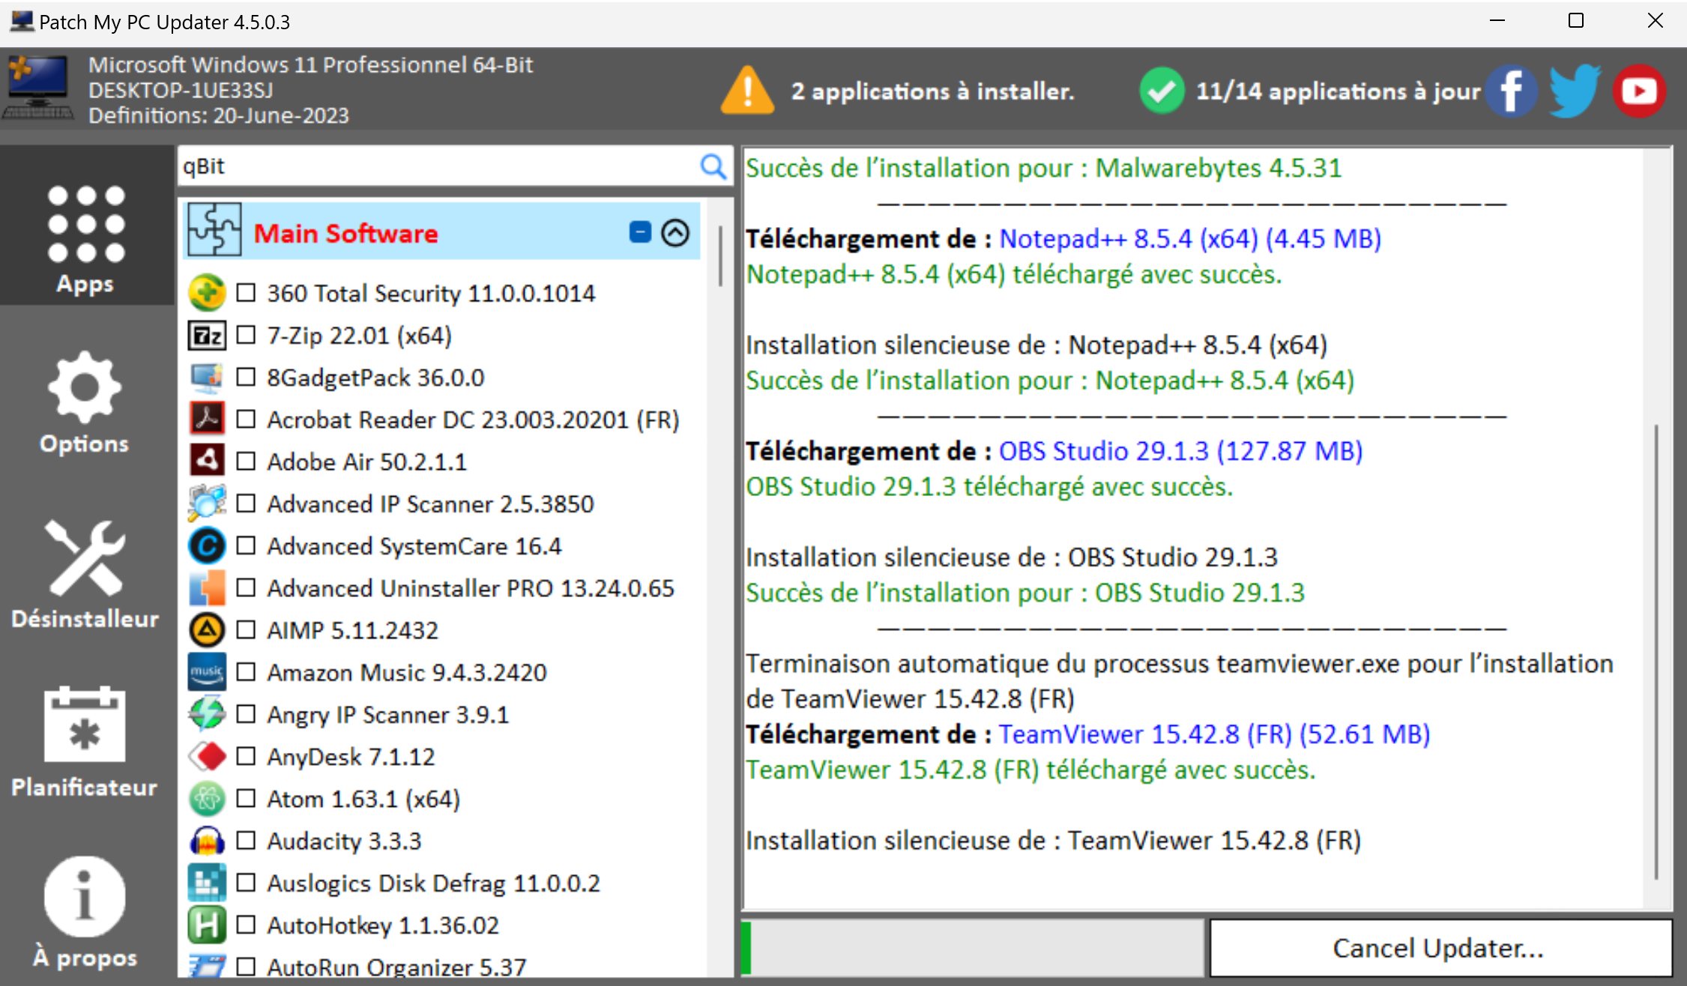Click the Audacity headphones icon
This screenshot has height=986, width=1687.
tap(207, 841)
